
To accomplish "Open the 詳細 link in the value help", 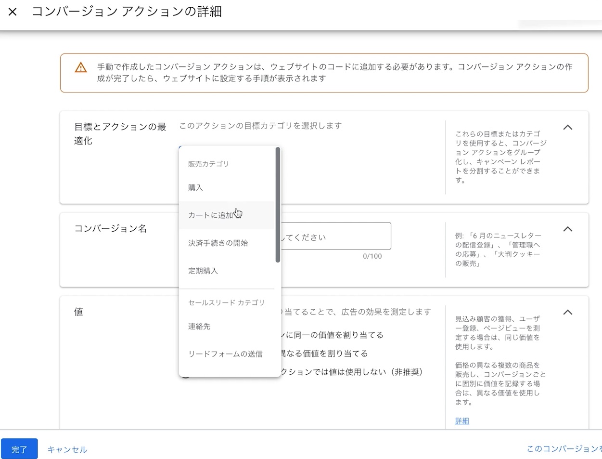I will coord(462,421).
